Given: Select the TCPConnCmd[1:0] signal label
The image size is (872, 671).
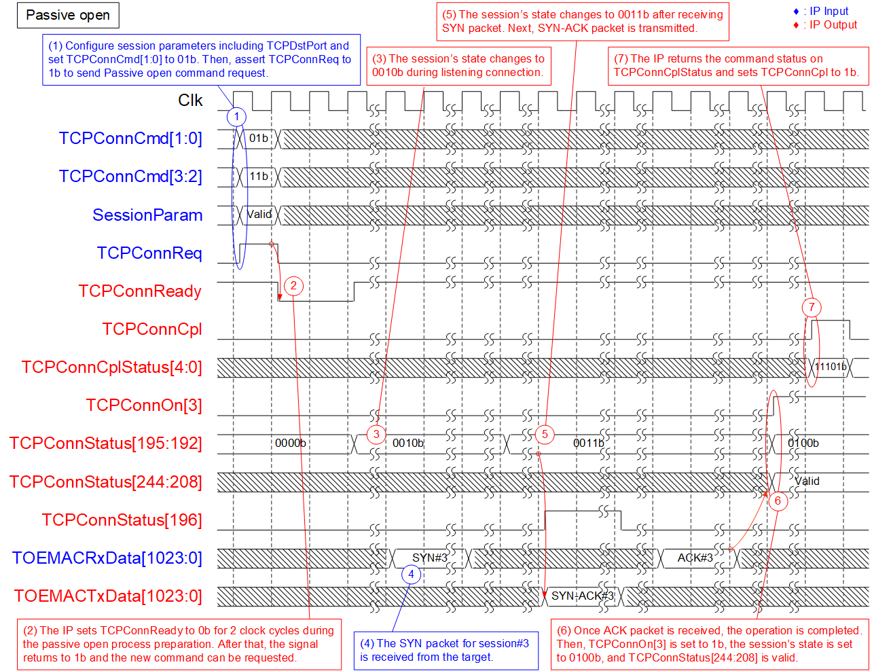Looking at the screenshot, I should tap(130, 139).
